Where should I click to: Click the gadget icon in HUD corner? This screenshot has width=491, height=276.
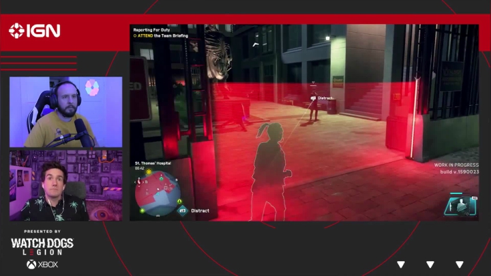tap(460, 206)
